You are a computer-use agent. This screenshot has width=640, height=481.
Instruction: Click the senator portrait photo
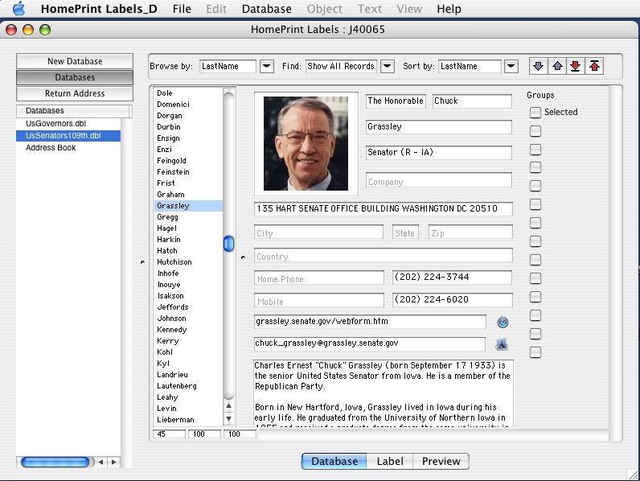click(x=306, y=144)
